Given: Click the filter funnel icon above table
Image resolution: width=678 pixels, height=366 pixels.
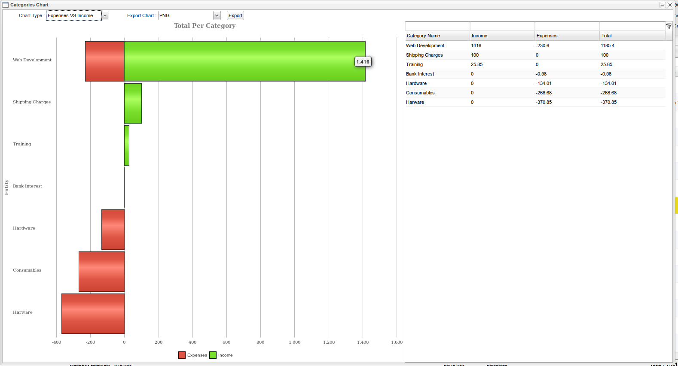Looking at the screenshot, I should (669, 26).
